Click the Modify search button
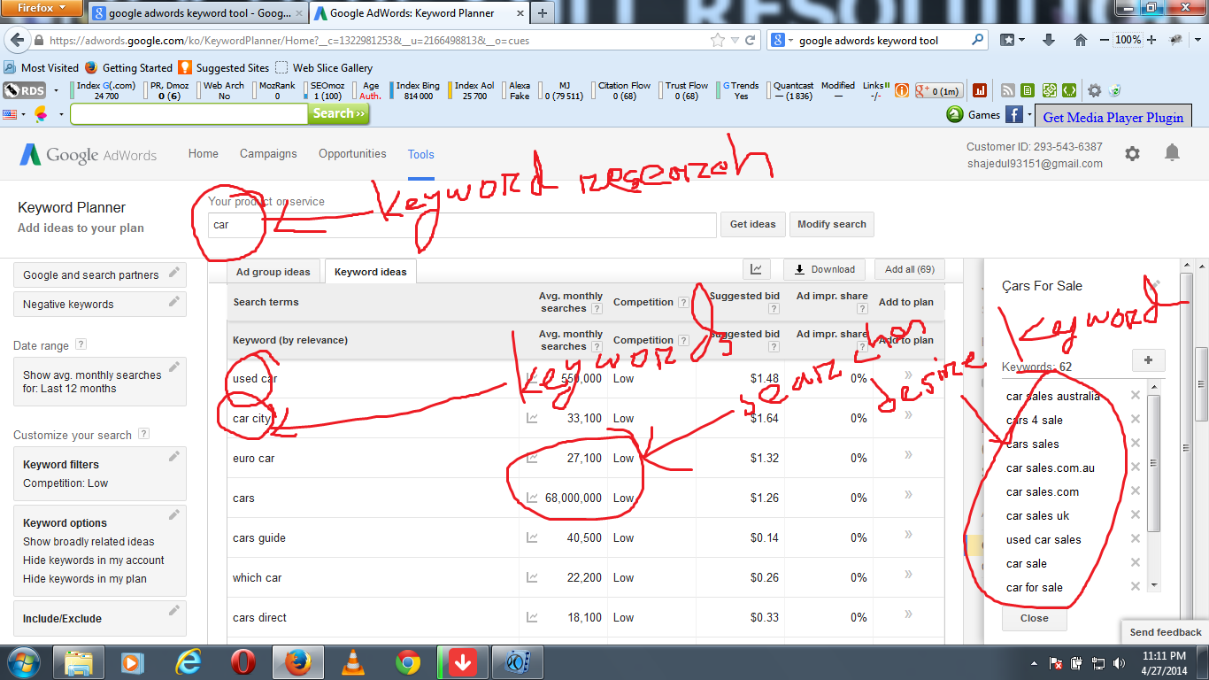 [x=831, y=224]
